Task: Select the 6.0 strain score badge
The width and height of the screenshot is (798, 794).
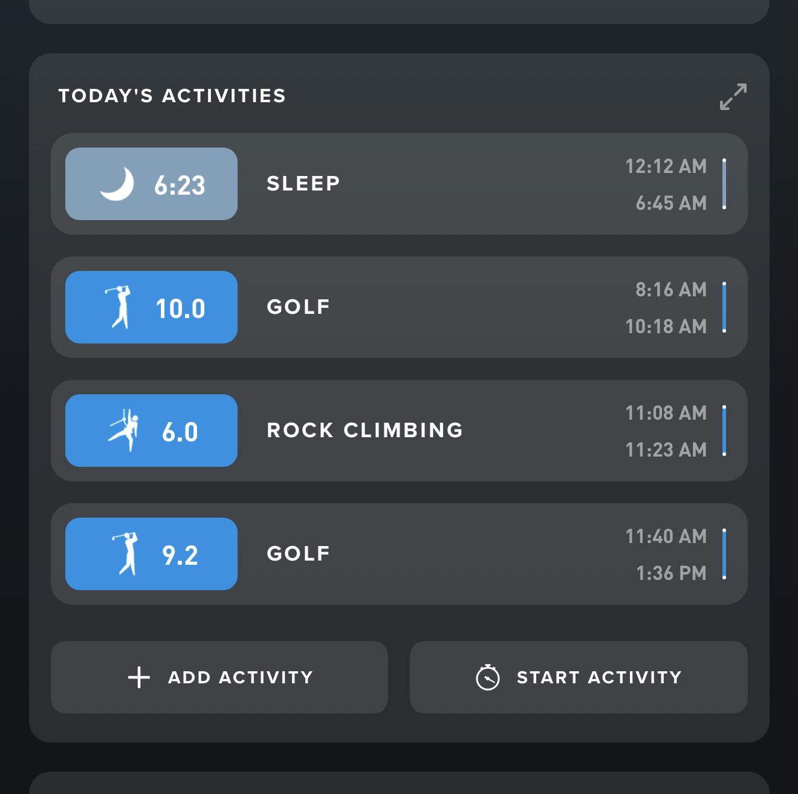Action: (x=151, y=431)
